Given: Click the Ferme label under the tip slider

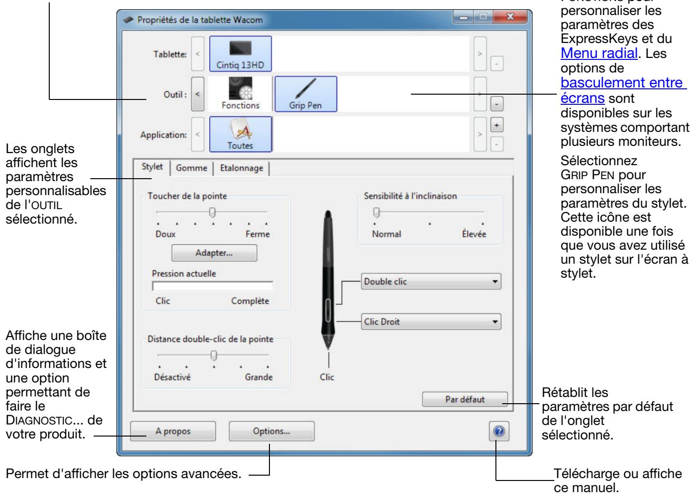Looking at the screenshot, I should [x=257, y=234].
